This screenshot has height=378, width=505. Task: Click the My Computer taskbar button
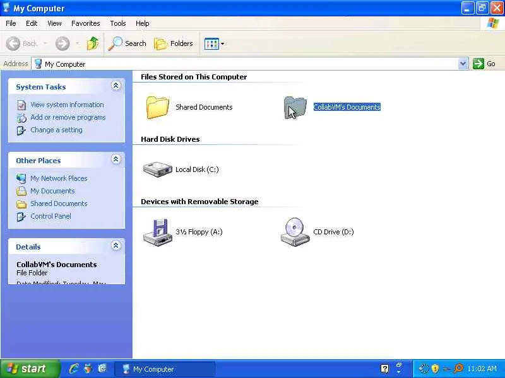click(x=165, y=369)
